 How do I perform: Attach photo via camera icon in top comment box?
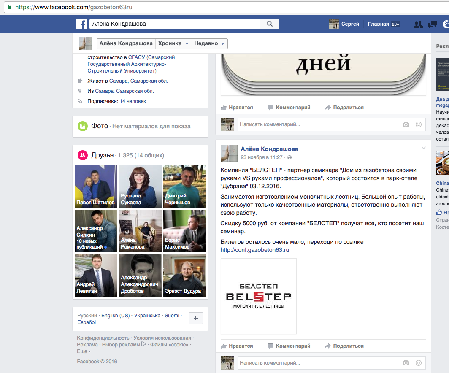[x=406, y=124]
